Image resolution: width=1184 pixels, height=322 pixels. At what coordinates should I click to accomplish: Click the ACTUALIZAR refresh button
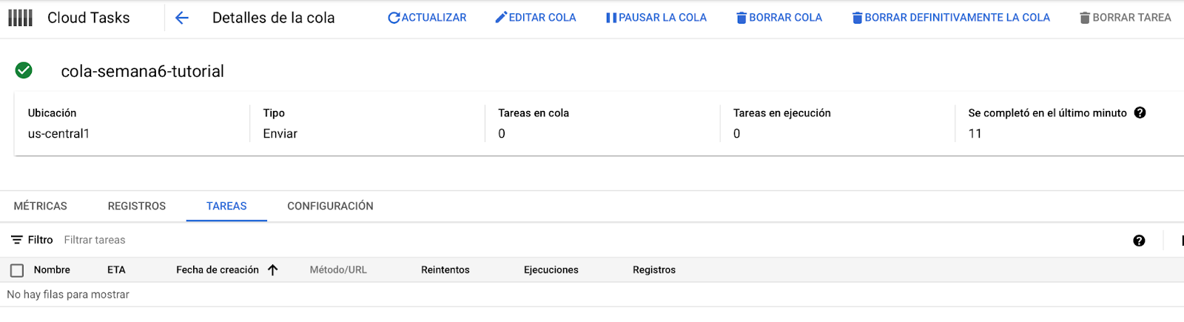pos(427,18)
